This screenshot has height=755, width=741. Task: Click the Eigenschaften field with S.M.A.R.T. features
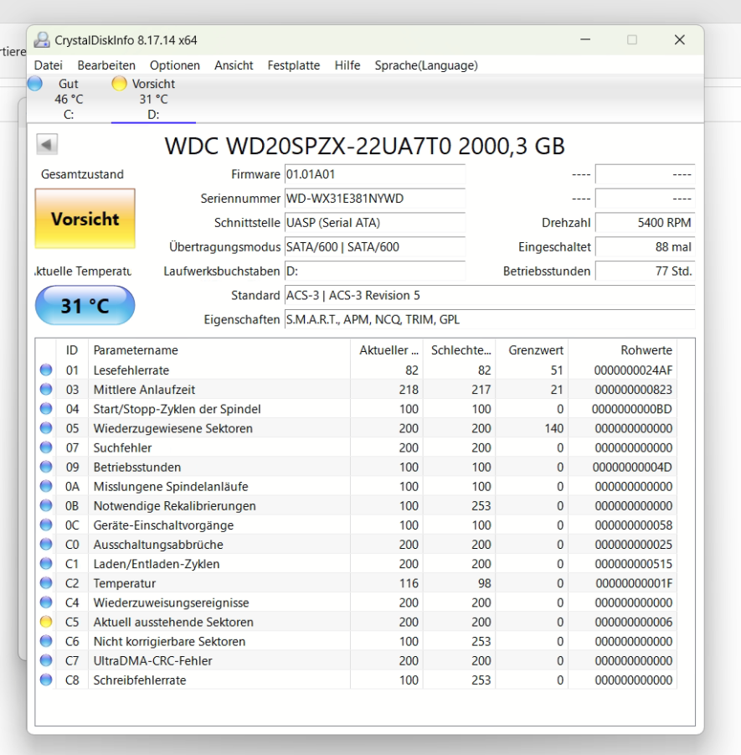[490, 319]
